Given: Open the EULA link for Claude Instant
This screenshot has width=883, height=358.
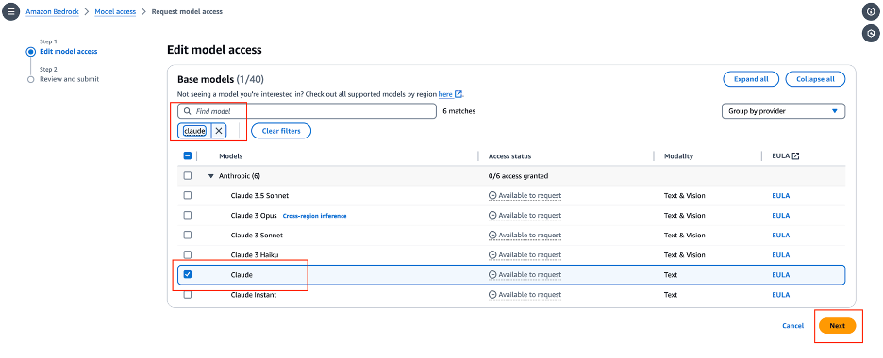Looking at the screenshot, I should (780, 295).
